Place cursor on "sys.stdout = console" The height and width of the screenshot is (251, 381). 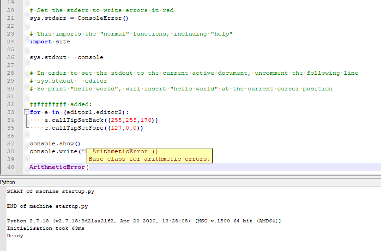pos(67,57)
